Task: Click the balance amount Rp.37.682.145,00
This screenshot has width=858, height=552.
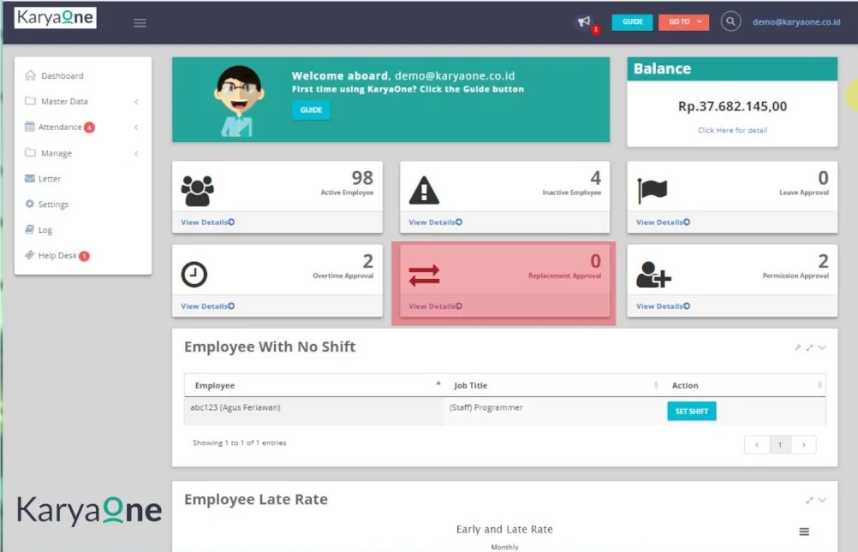Action: click(x=732, y=106)
